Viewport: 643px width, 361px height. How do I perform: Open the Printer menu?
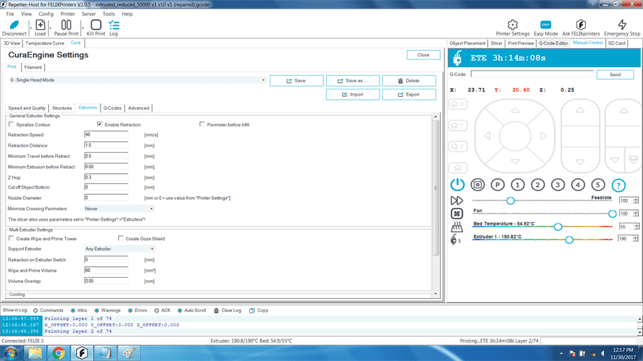(x=68, y=14)
